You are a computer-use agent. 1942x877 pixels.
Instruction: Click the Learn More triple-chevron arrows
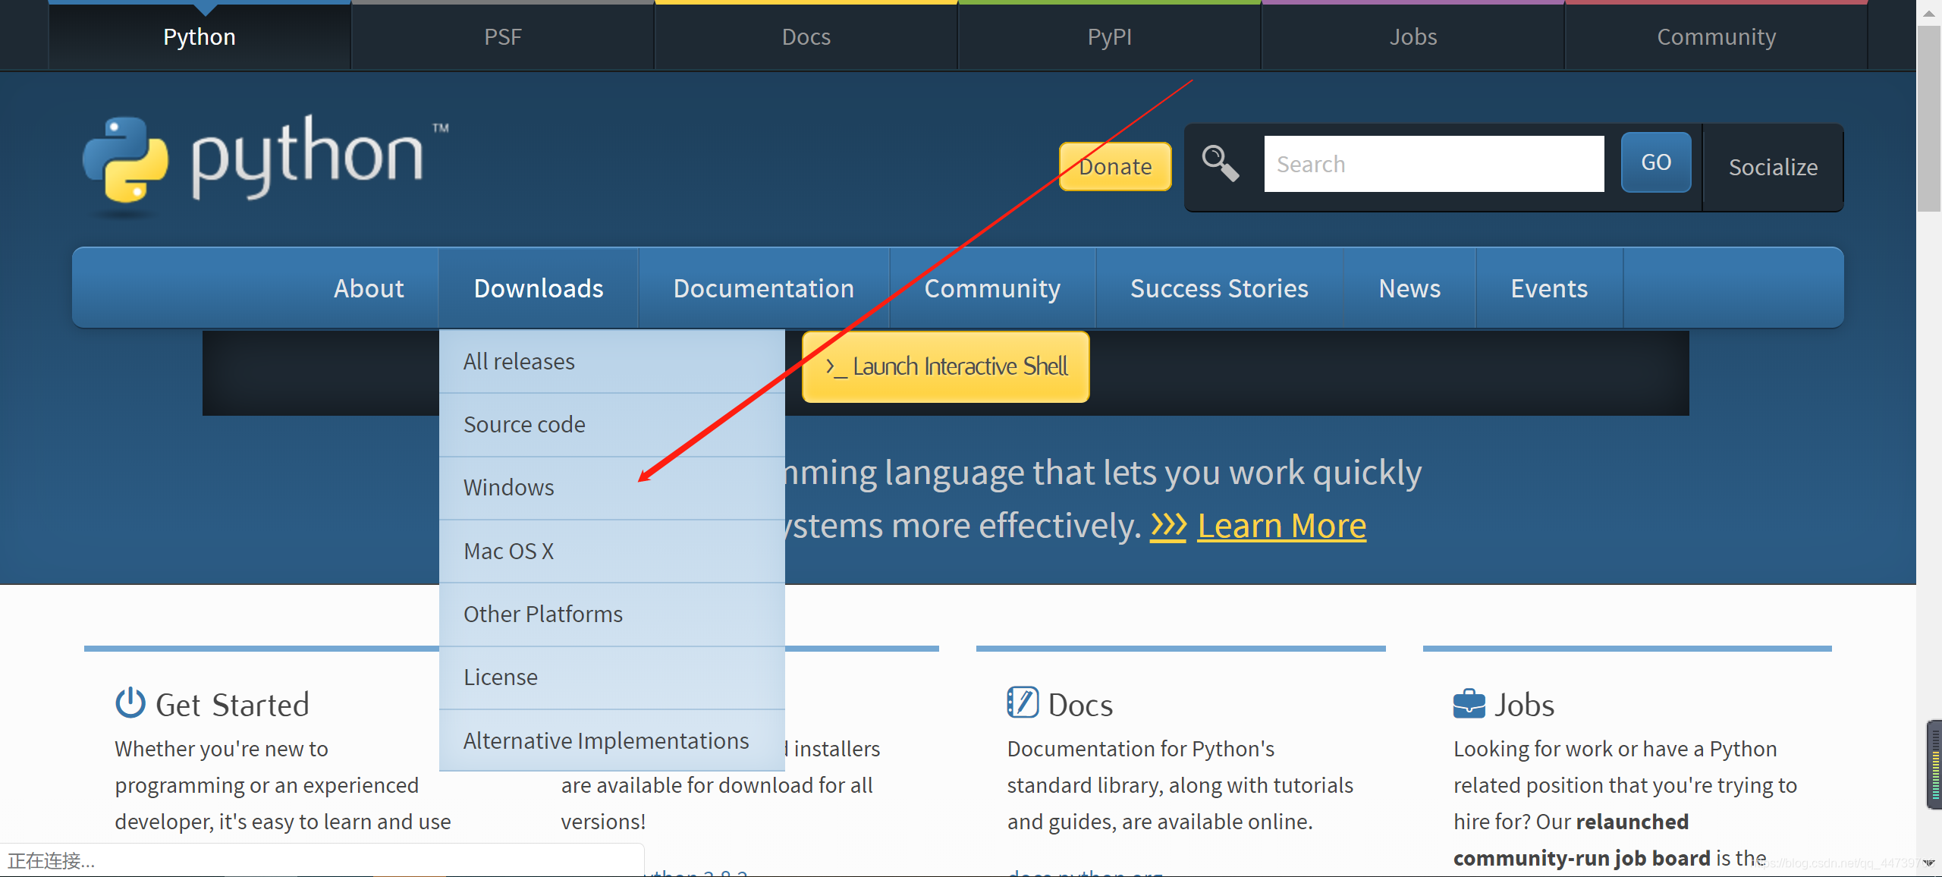1168,525
